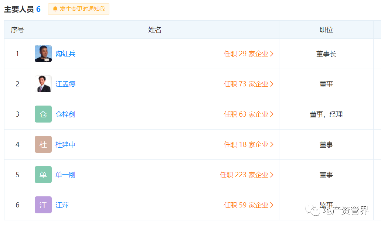
Task: Click the purple 汪 avatar icon
Action: point(43,205)
